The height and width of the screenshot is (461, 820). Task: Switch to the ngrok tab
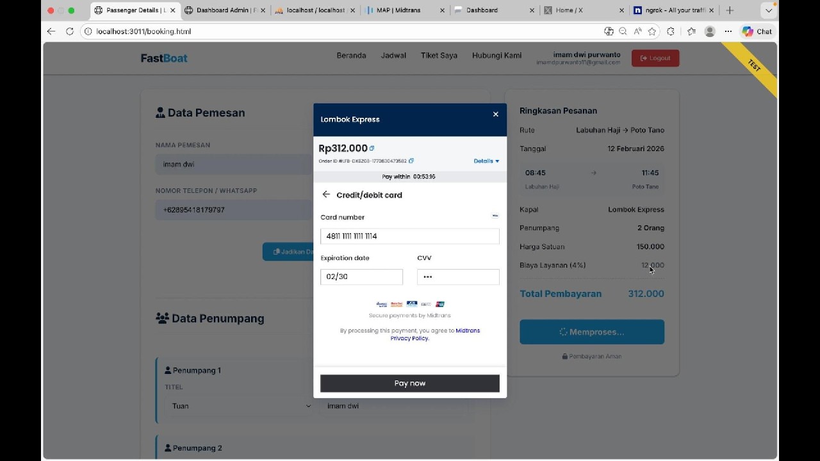(x=673, y=10)
